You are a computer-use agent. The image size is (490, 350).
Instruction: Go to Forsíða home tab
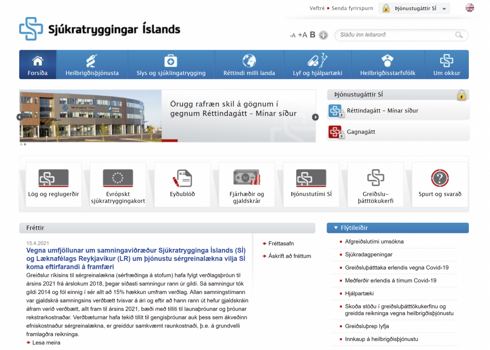(38, 64)
